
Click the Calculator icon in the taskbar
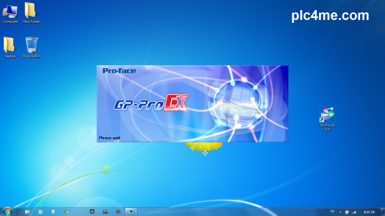[x=53, y=212]
